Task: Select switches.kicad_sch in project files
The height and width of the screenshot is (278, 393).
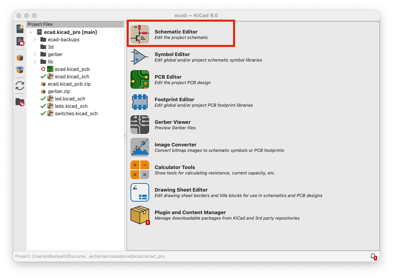Action: pyautogui.click(x=76, y=114)
